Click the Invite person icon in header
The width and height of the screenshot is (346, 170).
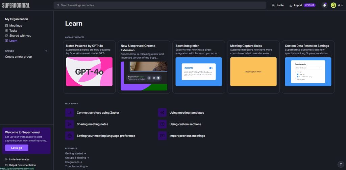pos(274,5)
